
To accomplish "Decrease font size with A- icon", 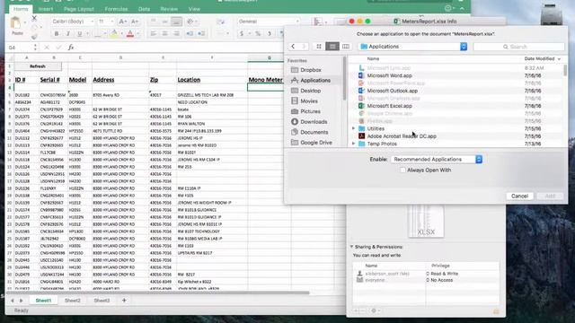I will click(x=135, y=22).
